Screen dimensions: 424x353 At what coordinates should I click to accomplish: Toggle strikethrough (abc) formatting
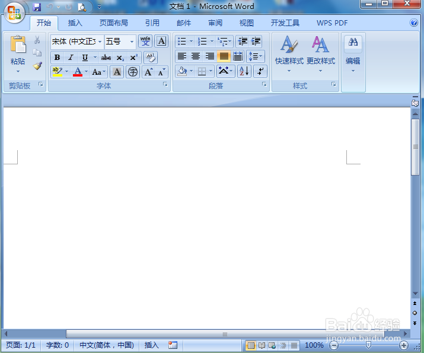(x=106, y=58)
